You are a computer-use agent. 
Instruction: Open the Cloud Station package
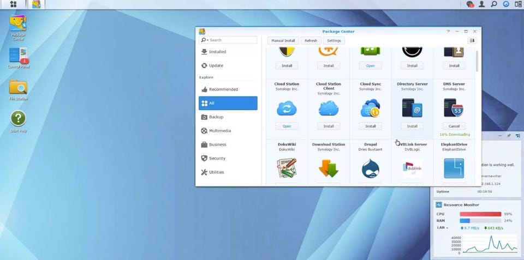coord(287,126)
